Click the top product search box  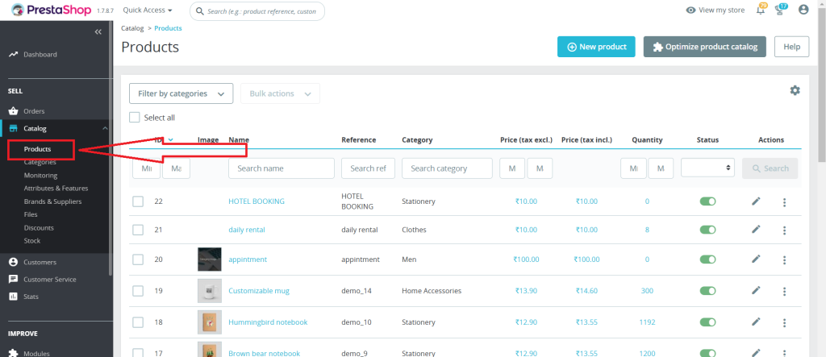[257, 11]
